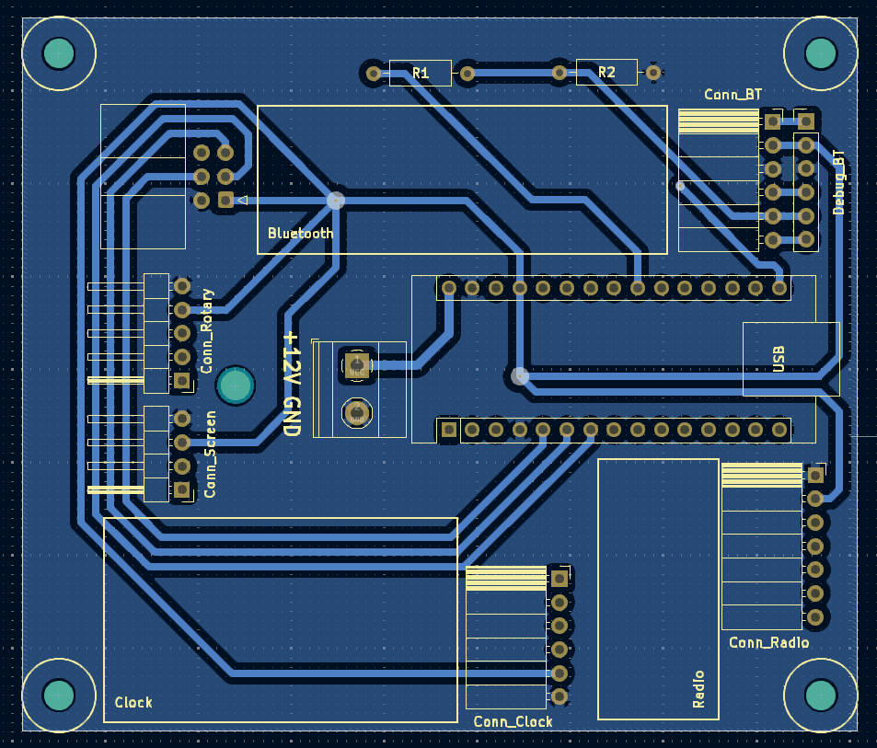Screen dimensions: 877x748
Task: Click the square pad on lower header row
Action: (x=448, y=430)
